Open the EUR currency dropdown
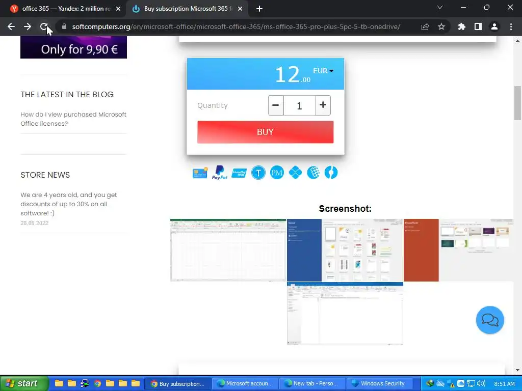Viewport: 522px width, 391px height. (x=323, y=71)
